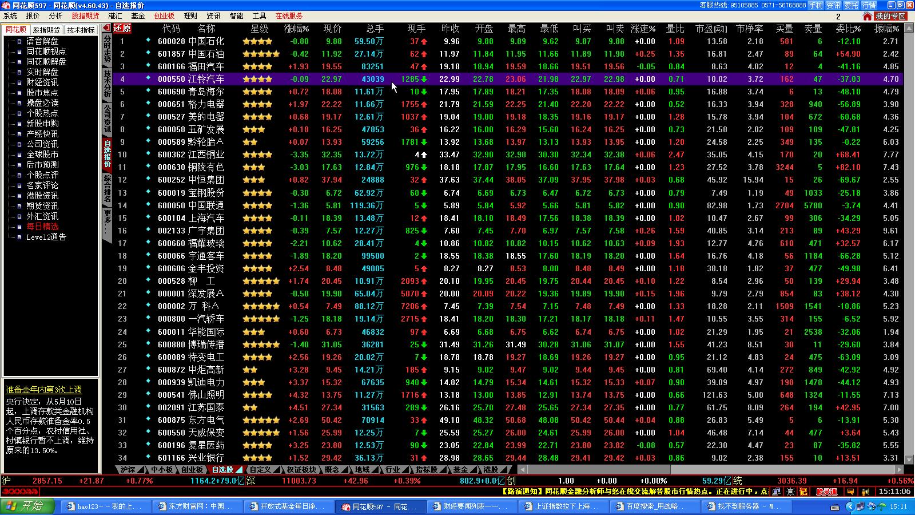
Task: Expand the 概念 tab dropdown triangle
Action: point(345,470)
